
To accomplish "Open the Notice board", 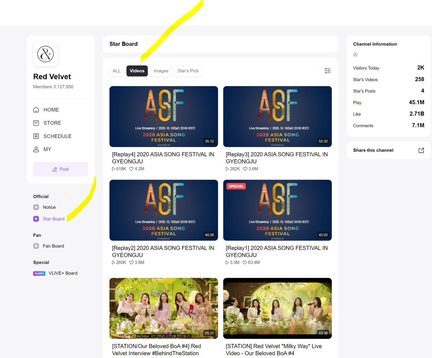I will pos(44,207).
